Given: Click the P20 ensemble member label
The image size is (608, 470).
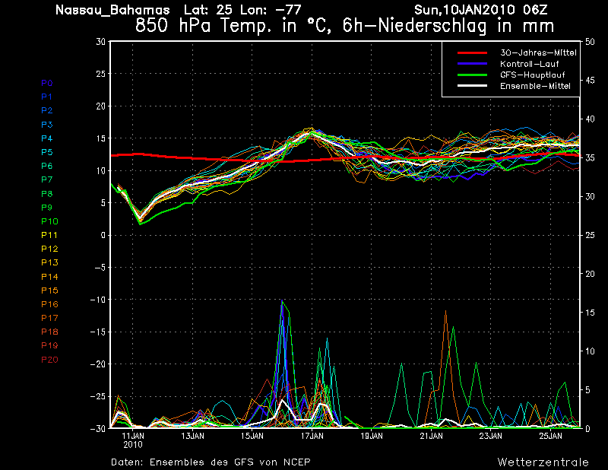Looking at the screenshot, I should [49, 360].
